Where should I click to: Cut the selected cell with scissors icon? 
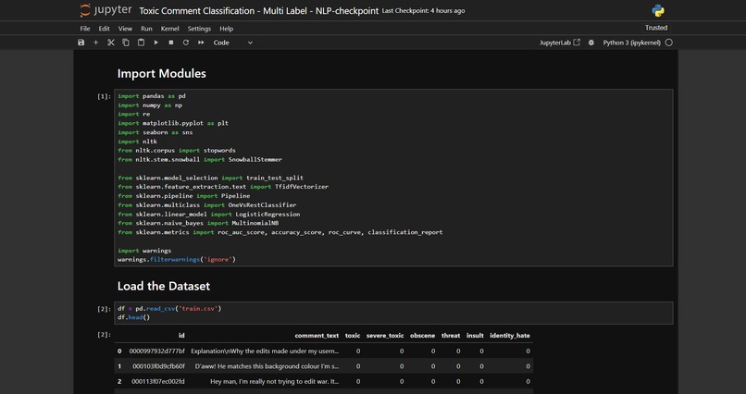click(x=111, y=43)
